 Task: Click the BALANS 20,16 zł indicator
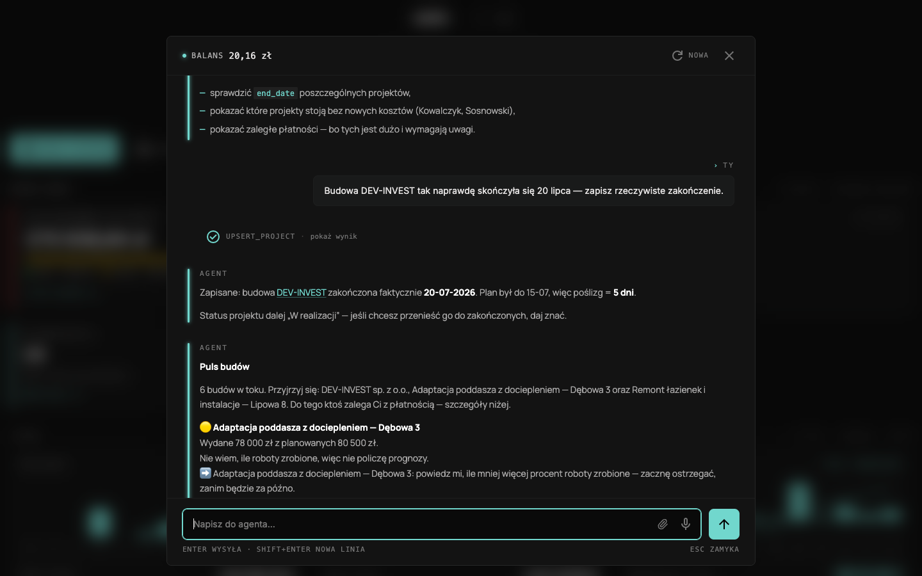(x=227, y=56)
